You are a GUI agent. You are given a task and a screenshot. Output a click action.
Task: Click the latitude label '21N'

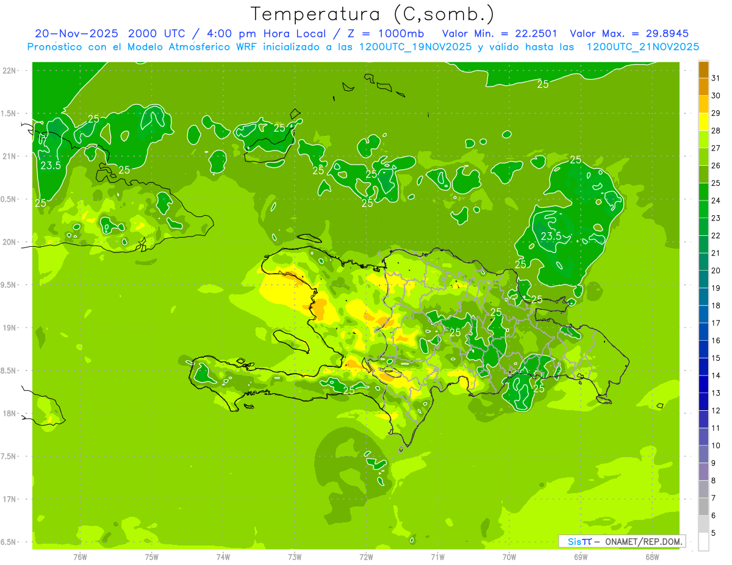tap(9, 156)
